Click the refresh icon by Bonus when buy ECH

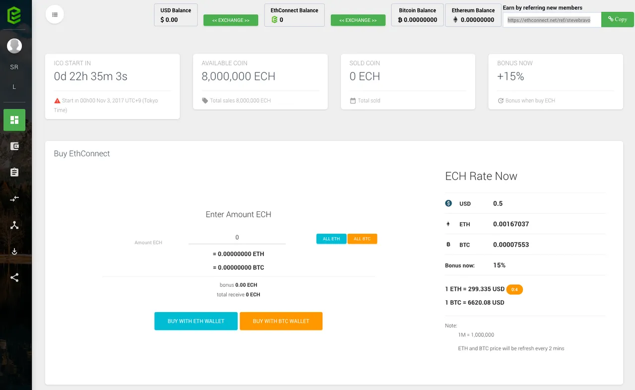[501, 101]
